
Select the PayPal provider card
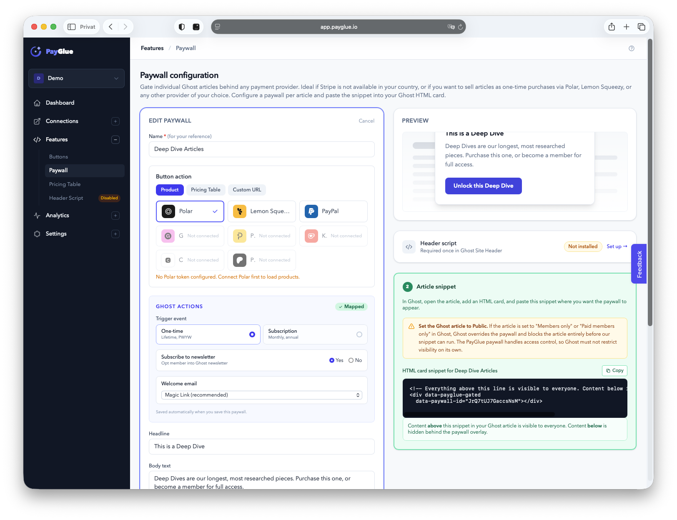333,211
